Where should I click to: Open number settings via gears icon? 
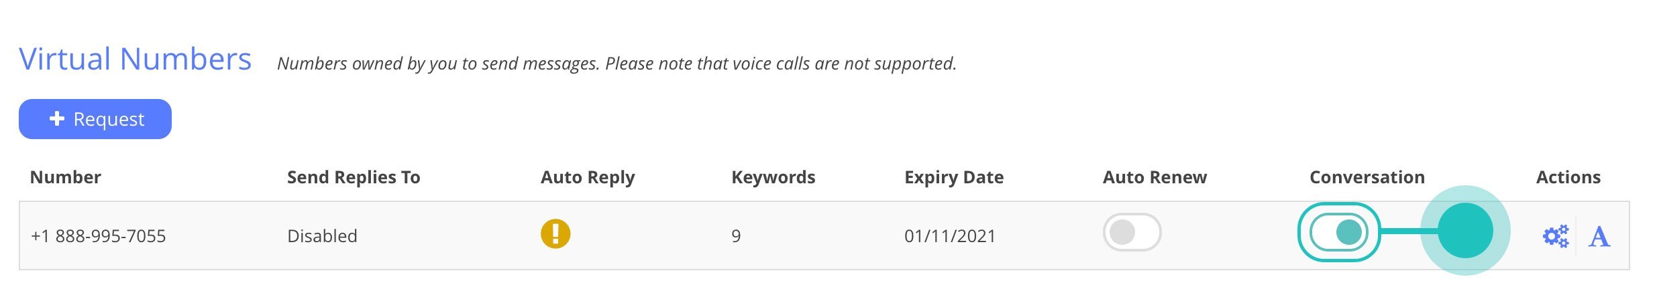tap(1555, 236)
